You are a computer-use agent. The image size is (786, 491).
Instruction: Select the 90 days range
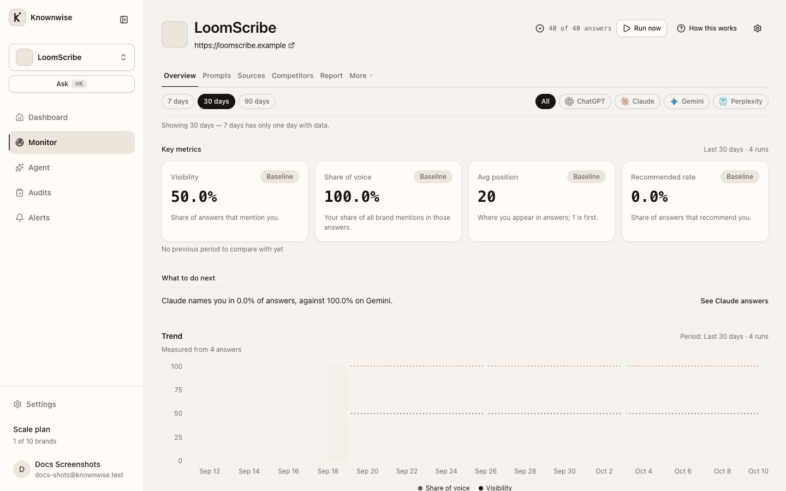257,101
